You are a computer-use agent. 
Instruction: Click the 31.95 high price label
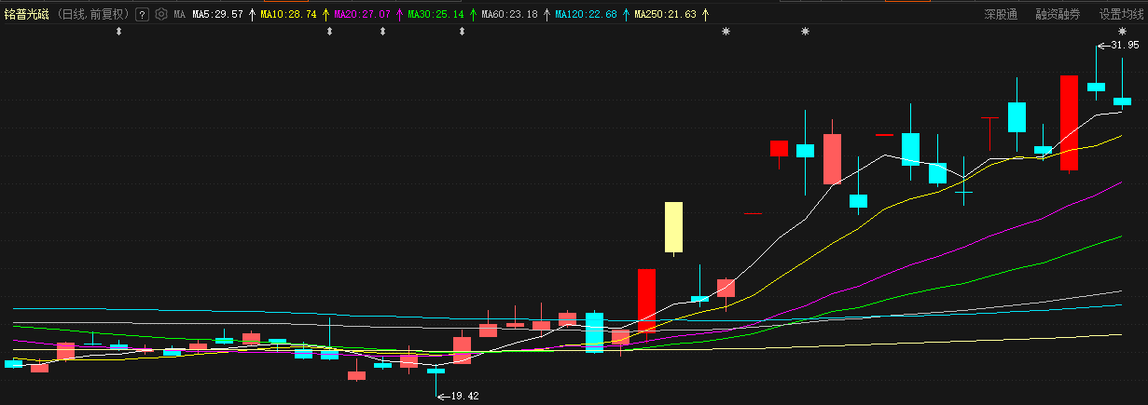[1126, 45]
